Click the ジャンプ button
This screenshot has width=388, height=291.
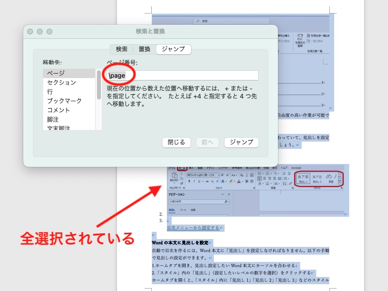tap(242, 142)
